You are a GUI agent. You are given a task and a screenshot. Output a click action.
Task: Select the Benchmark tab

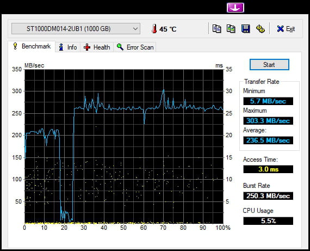(x=32, y=46)
